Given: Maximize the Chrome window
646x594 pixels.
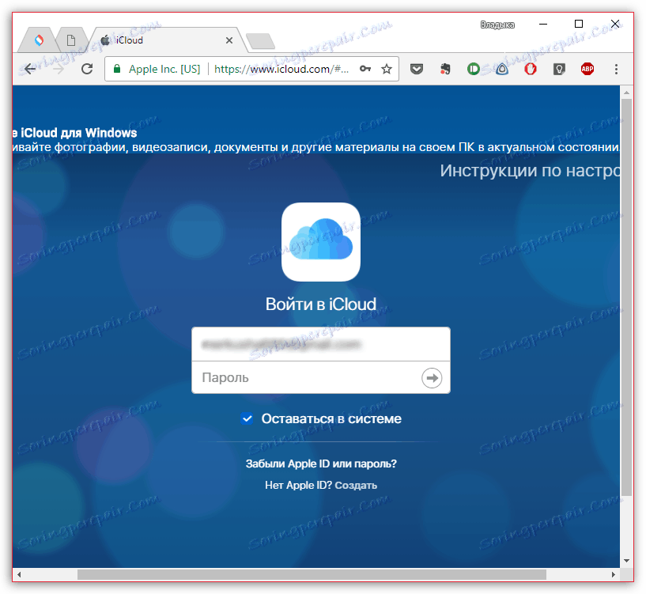Looking at the screenshot, I should [579, 24].
